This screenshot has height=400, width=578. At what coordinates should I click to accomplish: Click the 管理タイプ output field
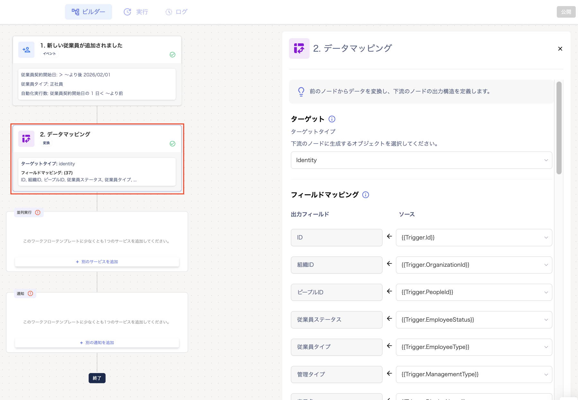click(x=337, y=374)
